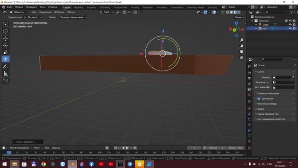
Task: Expand the Единицы измерения panel
Action: [268, 93]
